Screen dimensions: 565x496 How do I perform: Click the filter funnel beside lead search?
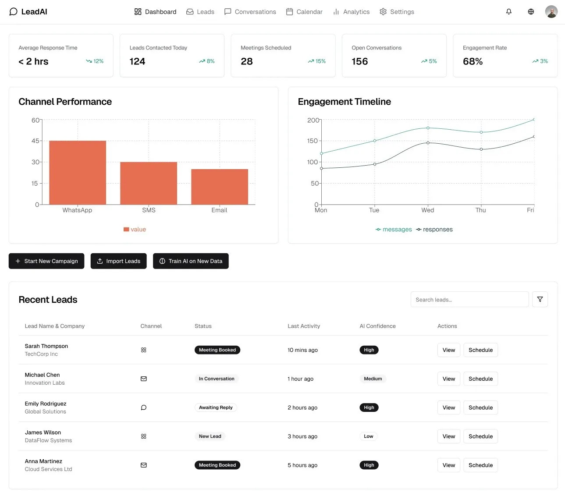(x=540, y=299)
